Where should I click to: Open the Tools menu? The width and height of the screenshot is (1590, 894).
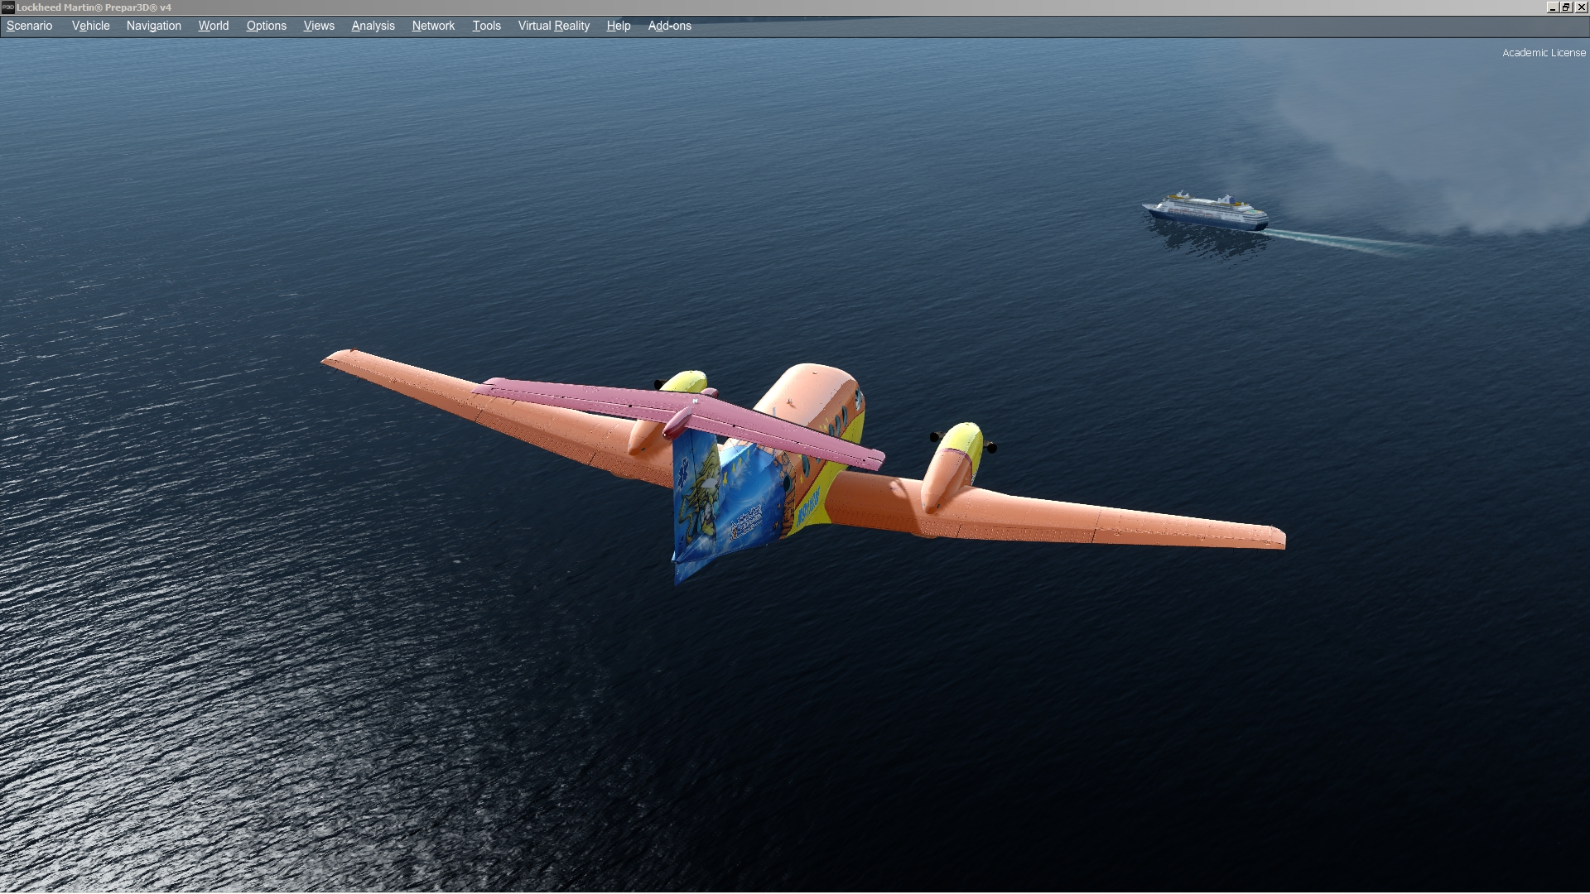486,26
